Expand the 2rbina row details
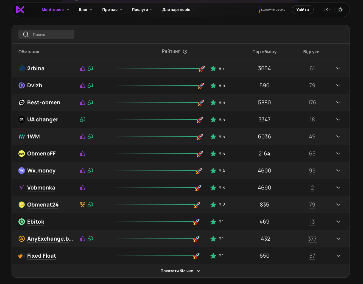This screenshot has width=363, height=284. (x=338, y=68)
